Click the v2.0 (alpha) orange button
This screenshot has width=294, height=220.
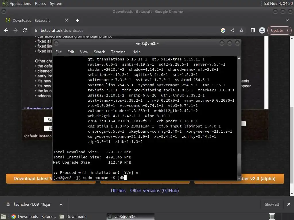[x=262, y=179]
